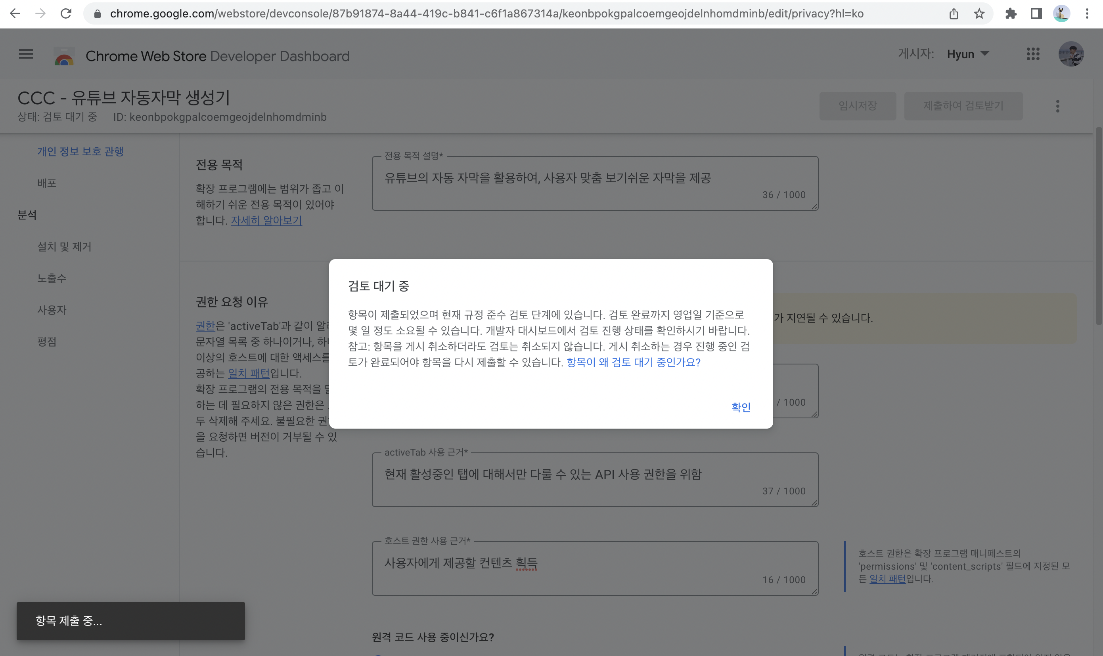Select 배포 in the sidebar
Image resolution: width=1103 pixels, height=656 pixels.
coord(47,183)
